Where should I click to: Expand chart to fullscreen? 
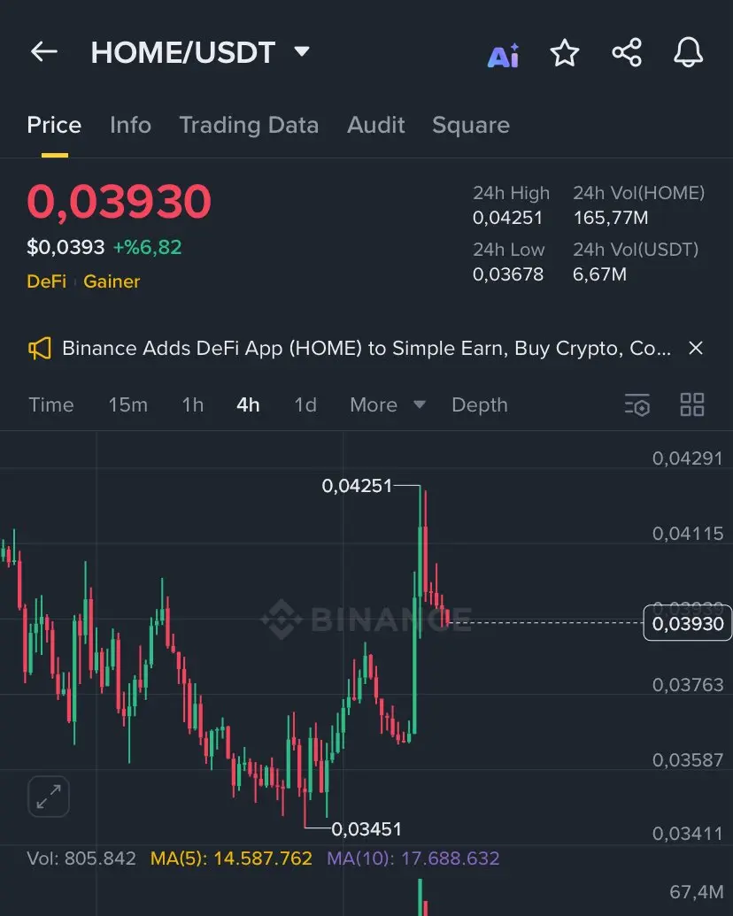(49, 797)
